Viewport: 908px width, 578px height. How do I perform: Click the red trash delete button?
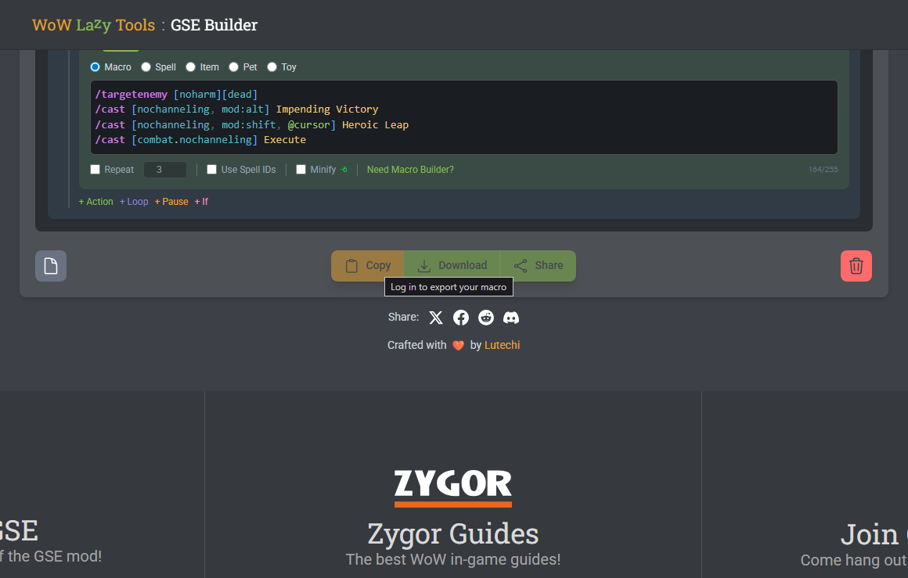(x=856, y=266)
